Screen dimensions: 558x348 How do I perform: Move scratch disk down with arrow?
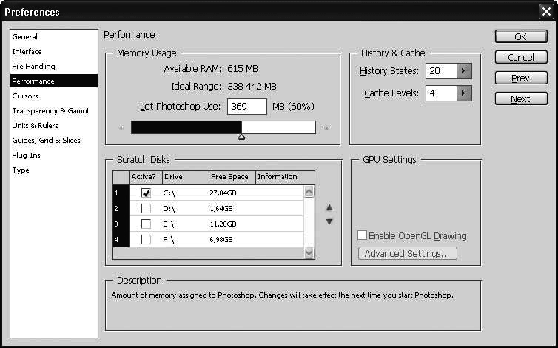(329, 222)
